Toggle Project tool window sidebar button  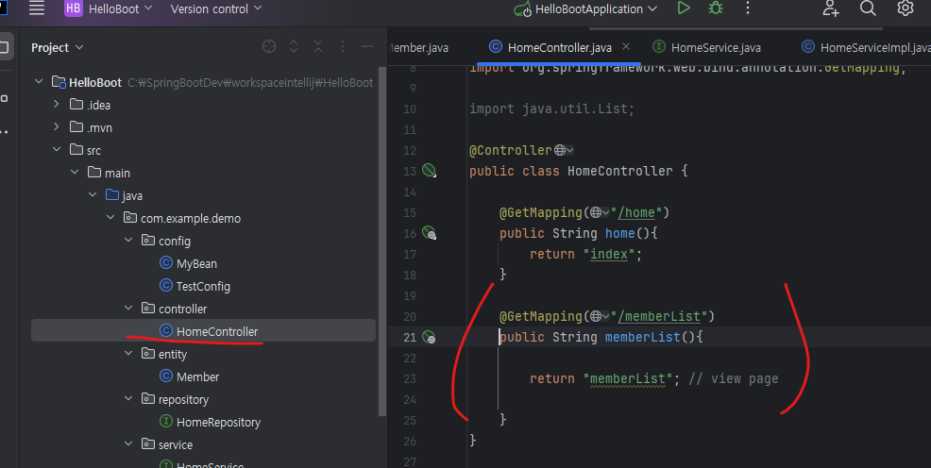[x=4, y=47]
